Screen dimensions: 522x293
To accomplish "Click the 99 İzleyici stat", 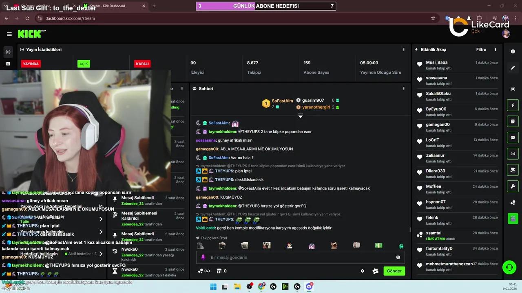I will [x=197, y=68].
